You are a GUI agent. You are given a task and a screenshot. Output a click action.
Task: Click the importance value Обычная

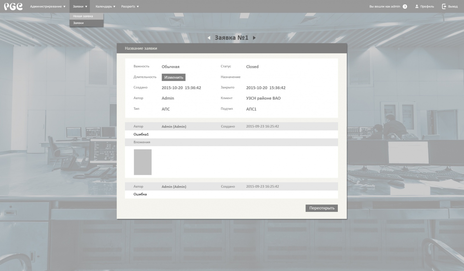pos(171,67)
